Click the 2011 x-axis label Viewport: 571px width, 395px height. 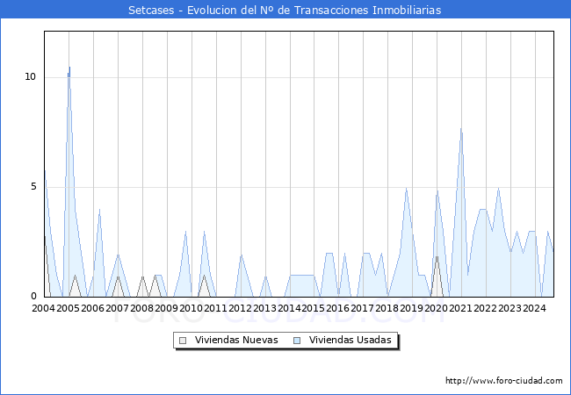point(215,308)
